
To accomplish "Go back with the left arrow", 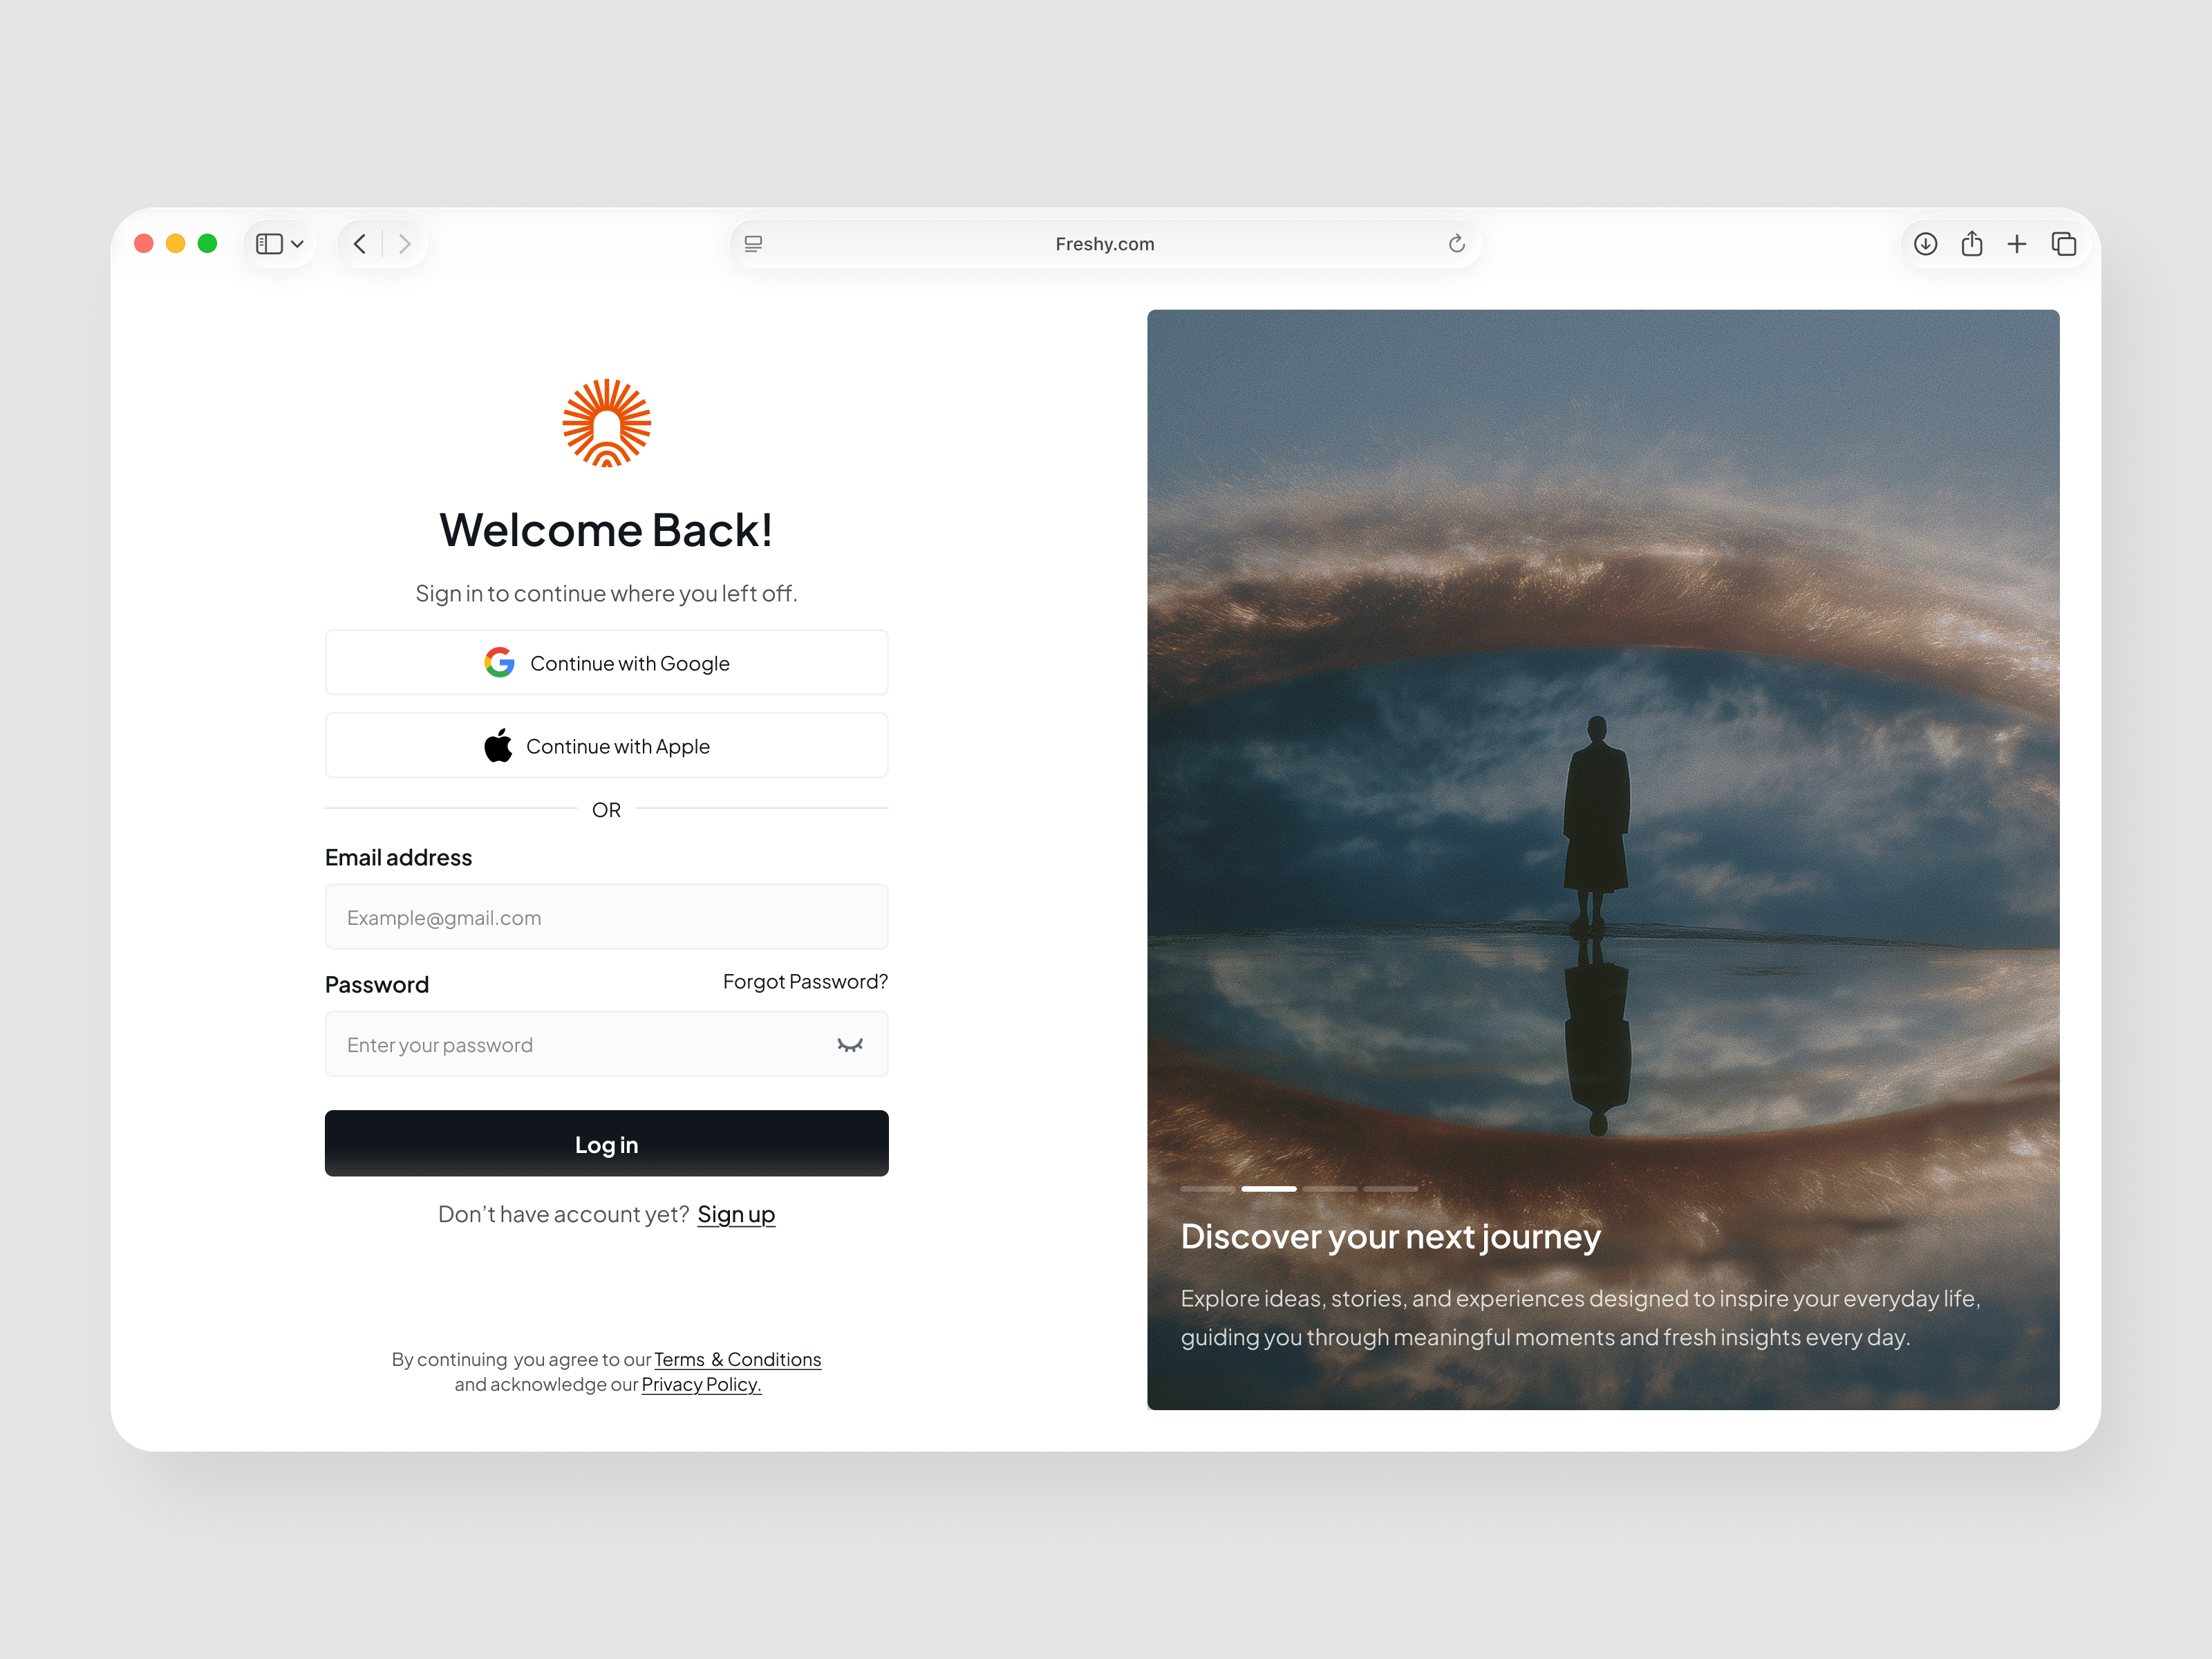I will pos(360,244).
